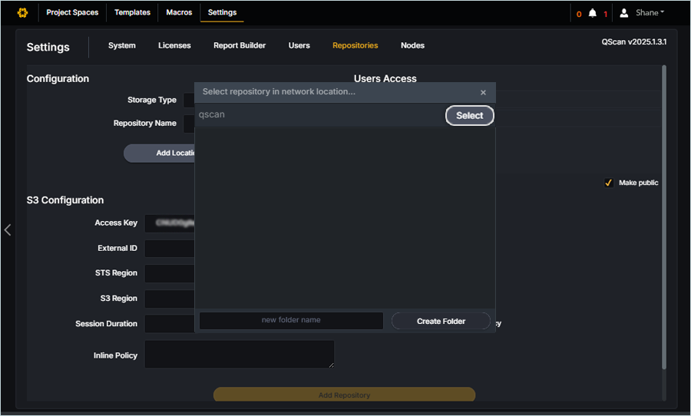Viewport: 691px width, 416px height.
Task: Toggle the Make public checkbox
Action: pyautogui.click(x=608, y=183)
